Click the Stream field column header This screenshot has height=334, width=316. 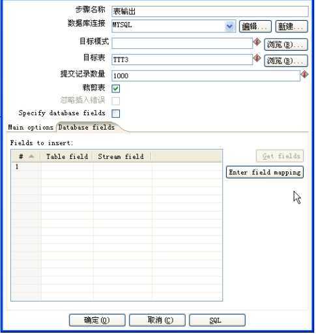122,156
